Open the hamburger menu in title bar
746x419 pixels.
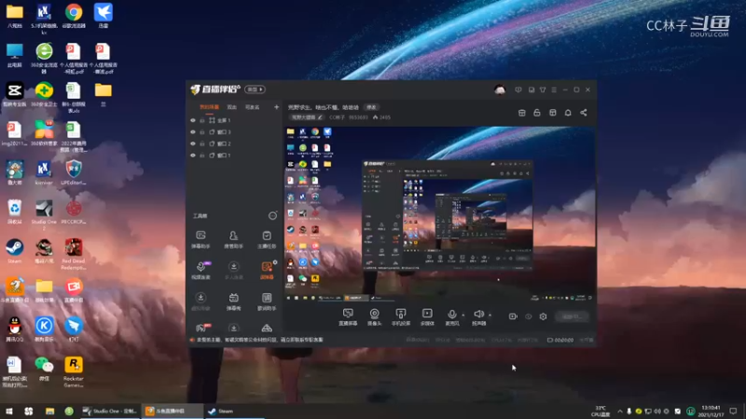click(x=554, y=89)
